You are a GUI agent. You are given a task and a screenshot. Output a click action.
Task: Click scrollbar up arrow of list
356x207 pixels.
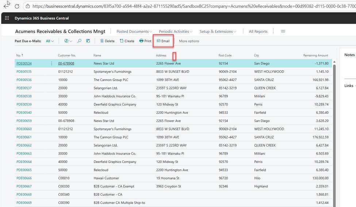pos(334,62)
